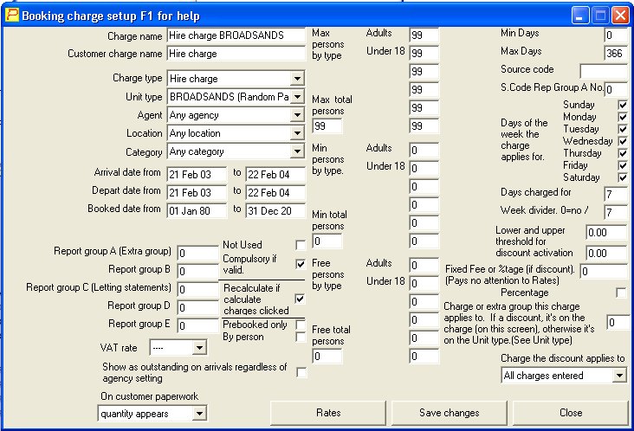Screen dimensions: 634x431
Task: Uncheck the Wednesday checkbox
Action: tap(622, 141)
